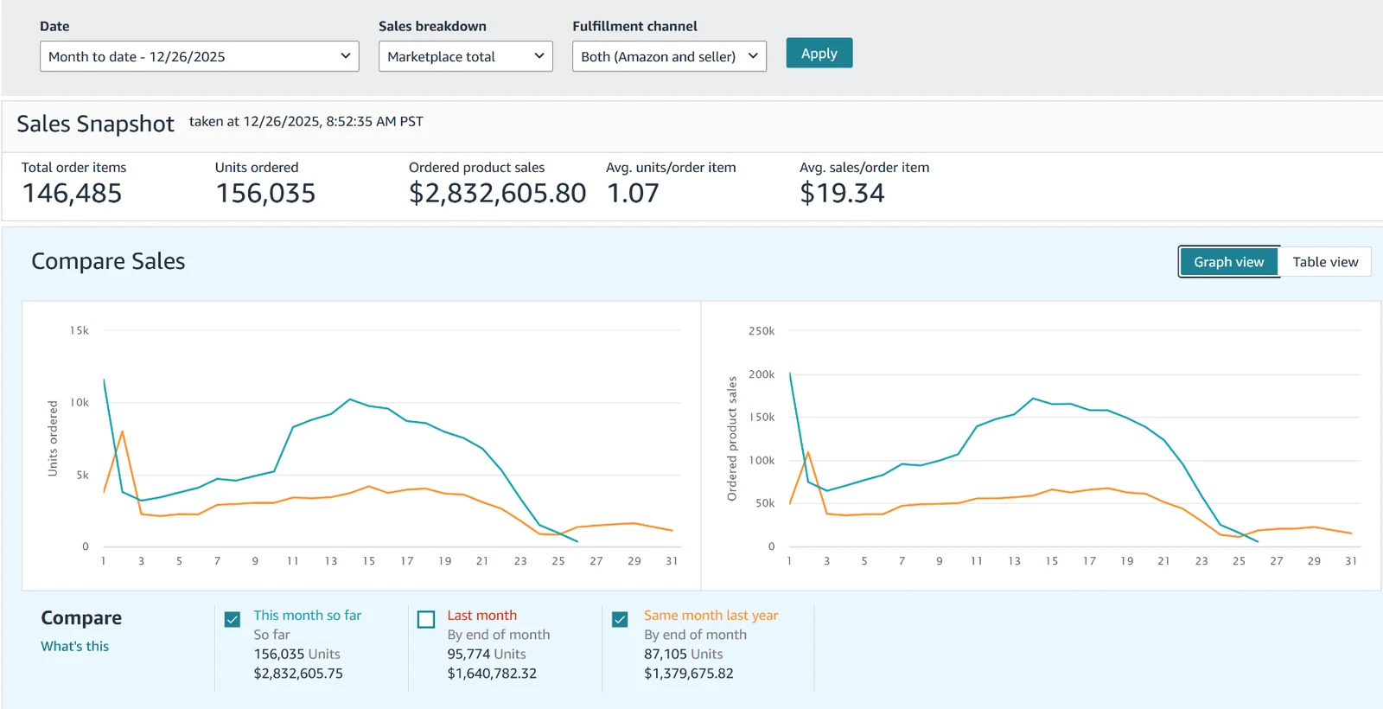Click 95,774 Units under Last month
The height and width of the screenshot is (709, 1383).
(487, 654)
